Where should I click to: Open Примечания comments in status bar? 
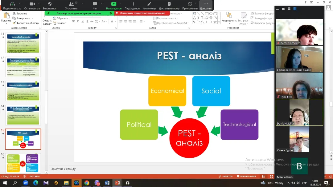(x=246, y=176)
